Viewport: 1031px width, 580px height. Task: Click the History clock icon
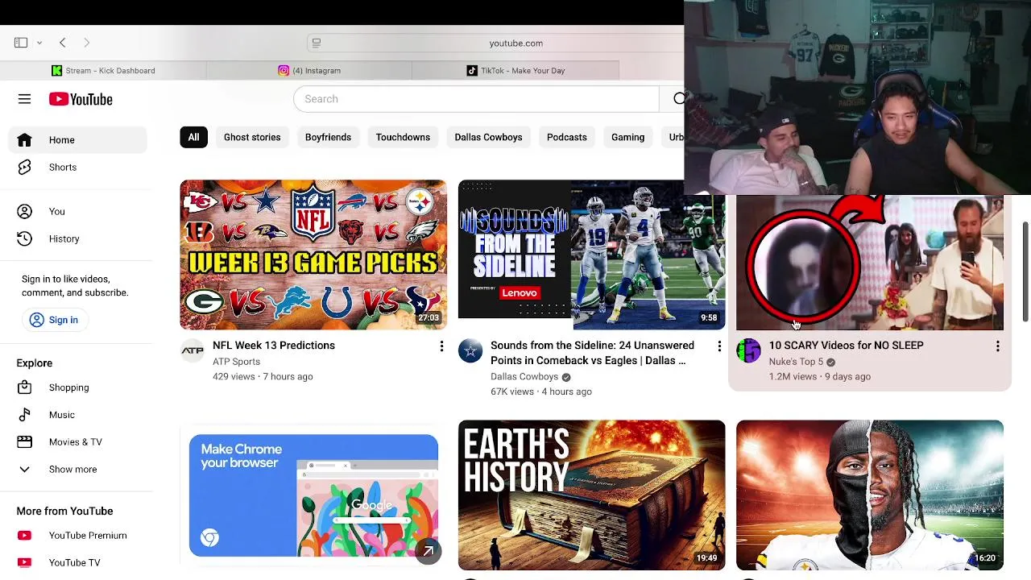click(24, 238)
